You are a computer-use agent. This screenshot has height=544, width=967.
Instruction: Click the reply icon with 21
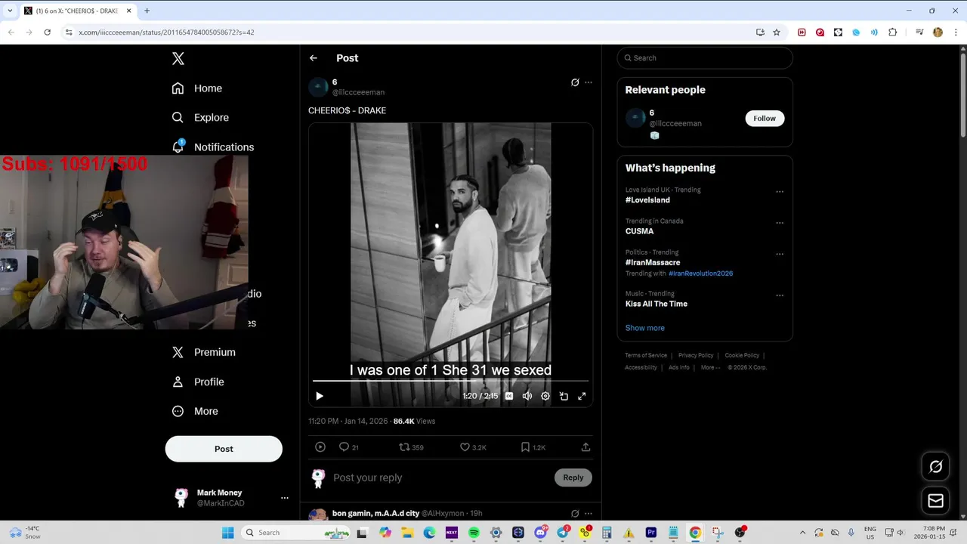348,447
